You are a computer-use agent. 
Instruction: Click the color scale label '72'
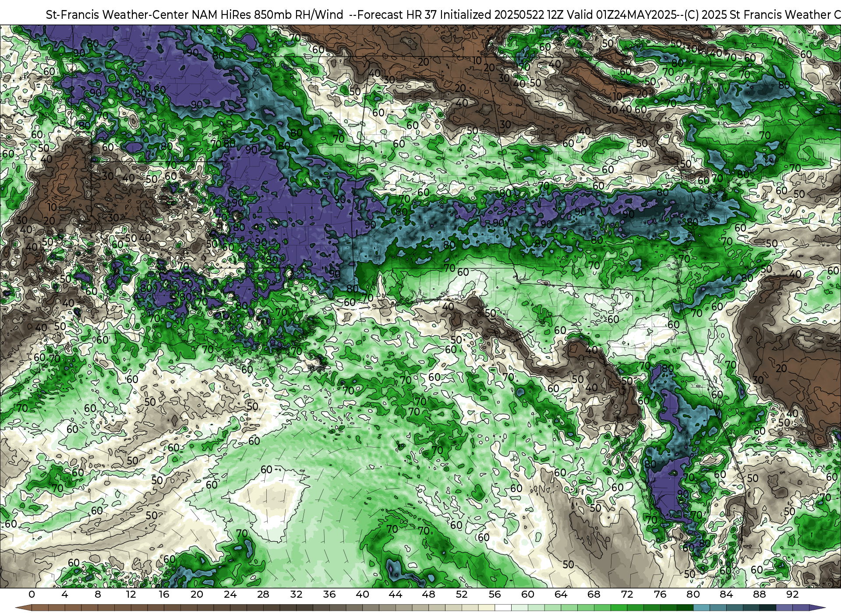(x=627, y=594)
